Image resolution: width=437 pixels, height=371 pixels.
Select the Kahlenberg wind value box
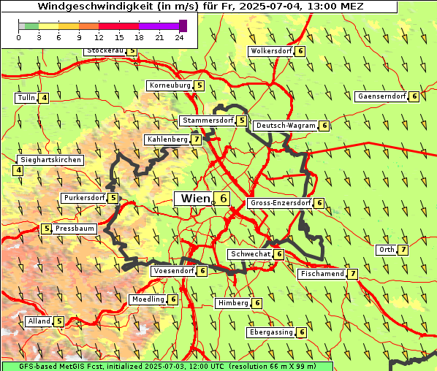[197, 139]
